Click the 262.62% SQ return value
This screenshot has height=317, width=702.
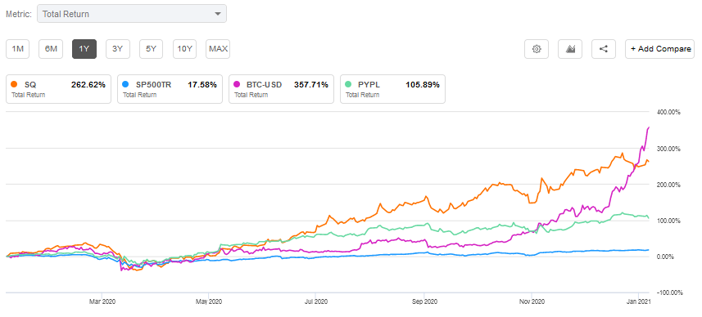88,84
